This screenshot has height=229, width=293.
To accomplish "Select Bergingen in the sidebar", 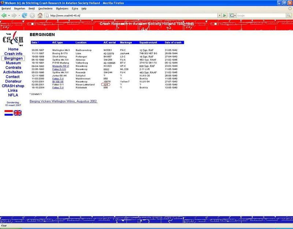I will click(x=13, y=58).
